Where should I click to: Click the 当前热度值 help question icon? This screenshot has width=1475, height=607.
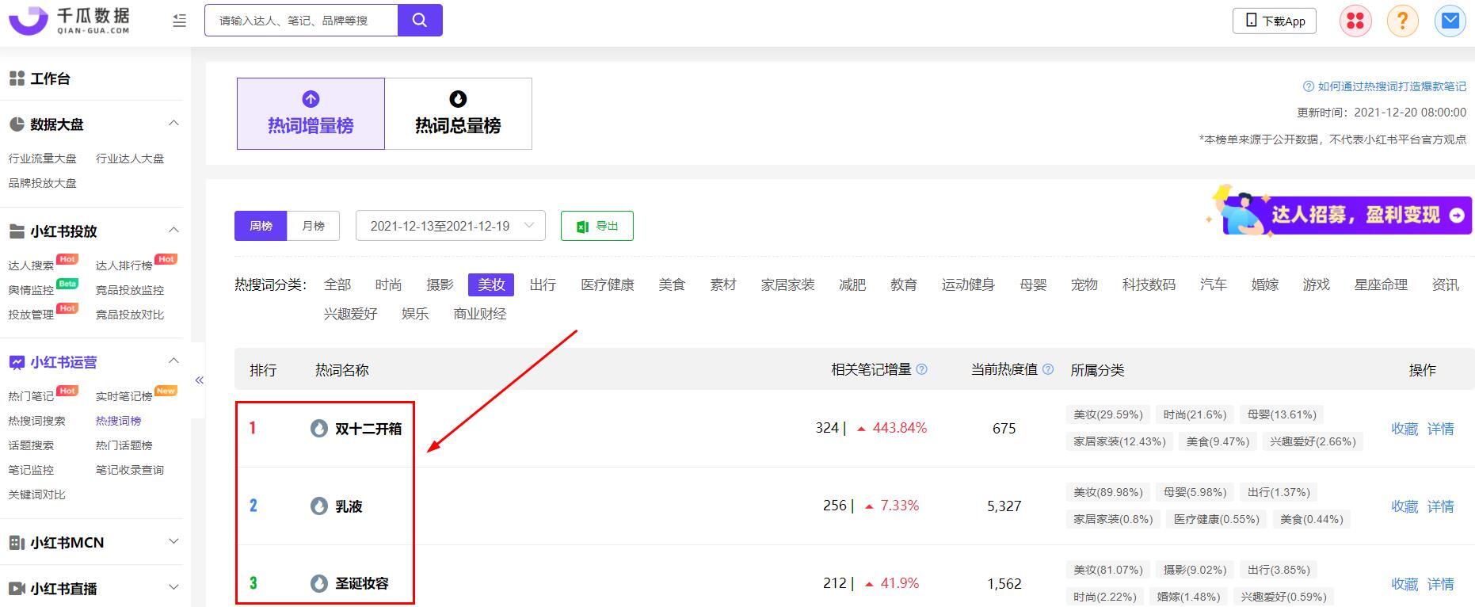point(1048,369)
